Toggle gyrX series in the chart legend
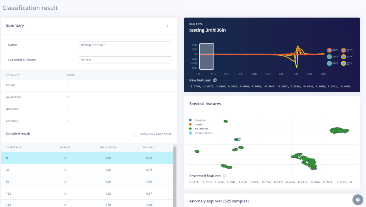This screenshot has width=366, height=207. click(x=343, y=50)
